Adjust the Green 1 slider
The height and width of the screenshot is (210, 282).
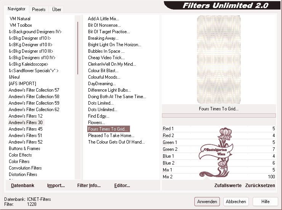click(219, 142)
